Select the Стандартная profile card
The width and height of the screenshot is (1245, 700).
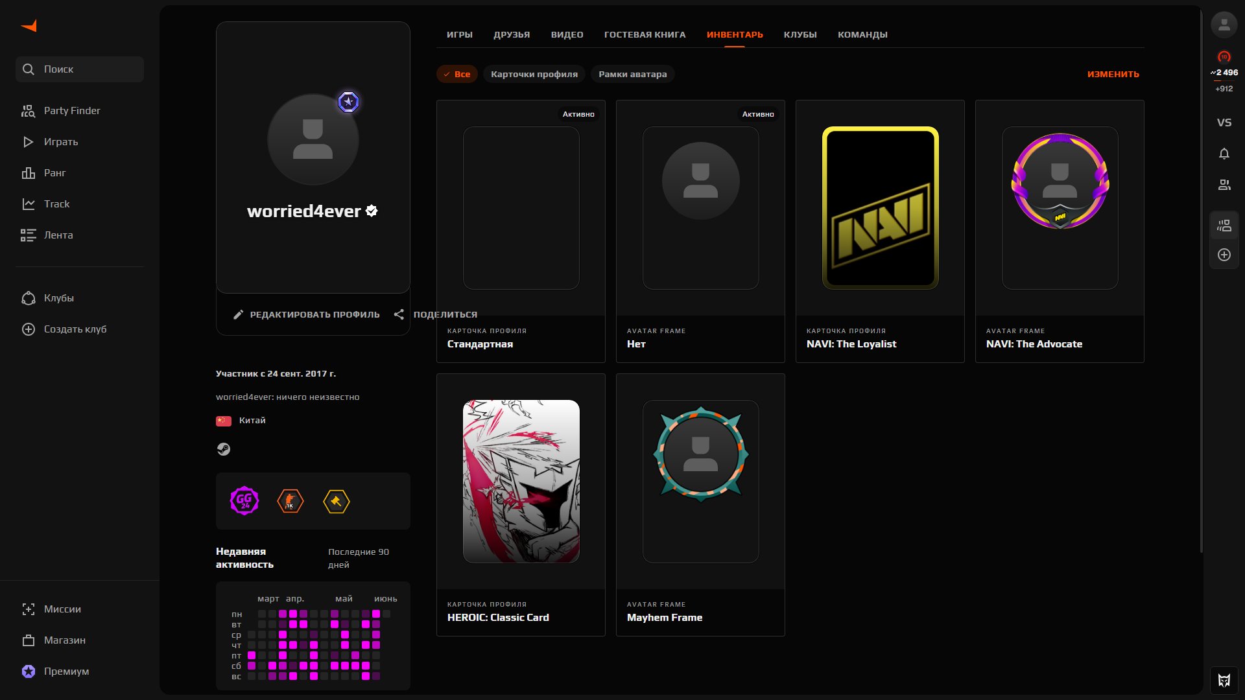coord(521,231)
